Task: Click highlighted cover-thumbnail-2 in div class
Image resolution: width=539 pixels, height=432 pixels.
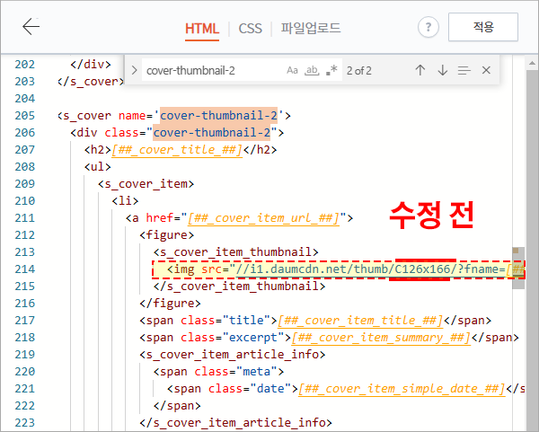Action: pyautogui.click(x=212, y=133)
